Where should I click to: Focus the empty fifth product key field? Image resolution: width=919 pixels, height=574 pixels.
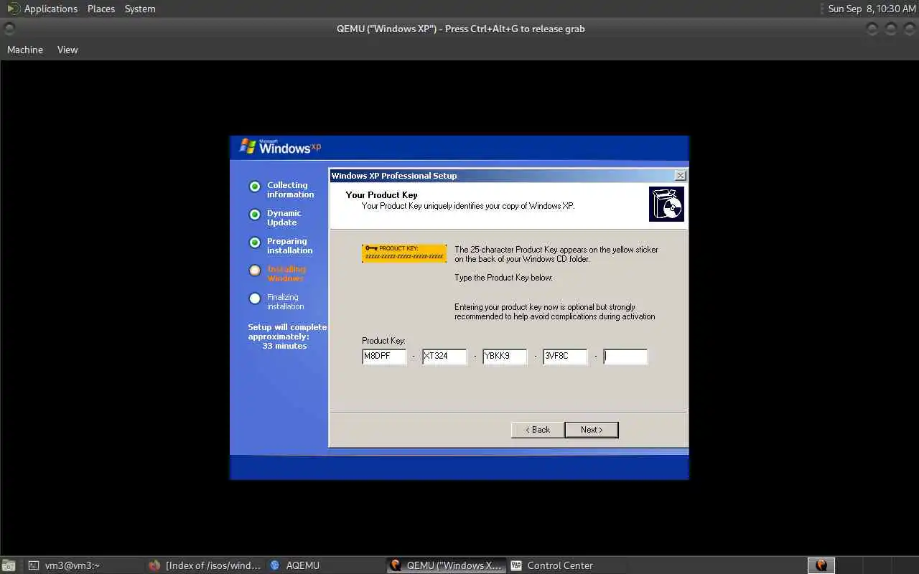click(625, 356)
